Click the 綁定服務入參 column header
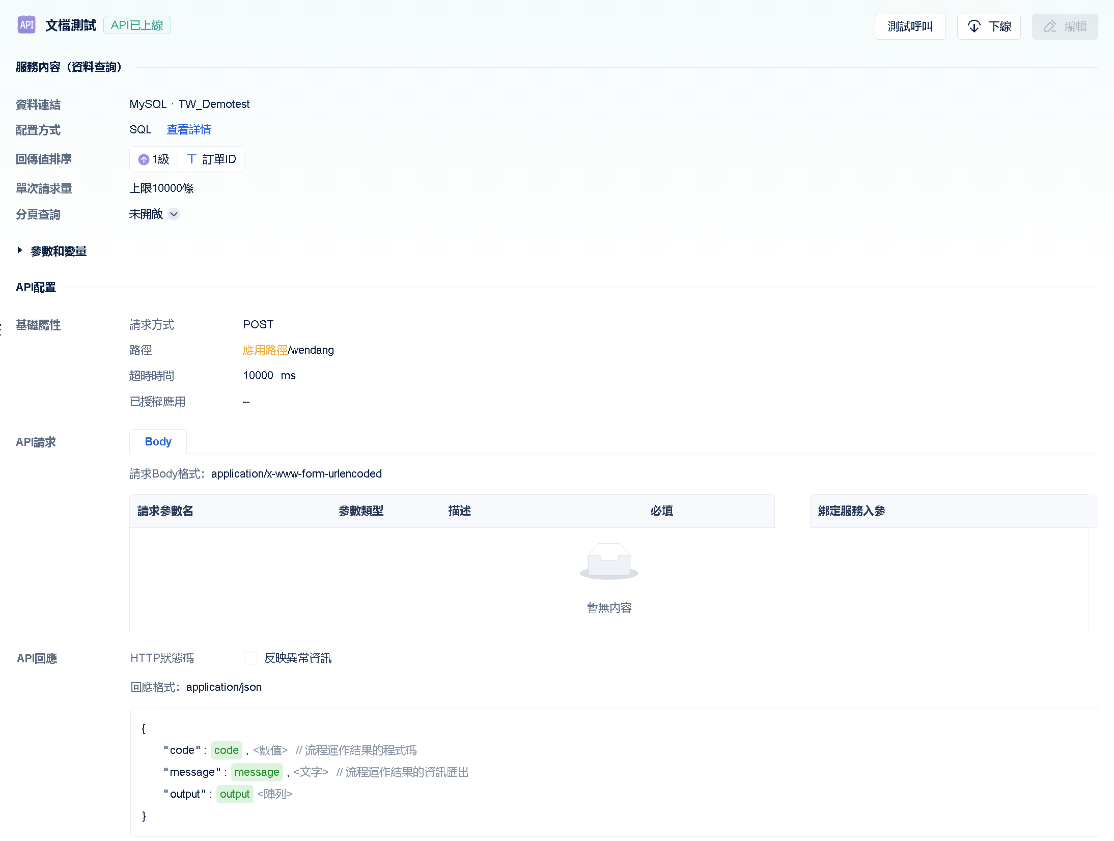This screenshot has width=1114, height=841. (851, 511)
